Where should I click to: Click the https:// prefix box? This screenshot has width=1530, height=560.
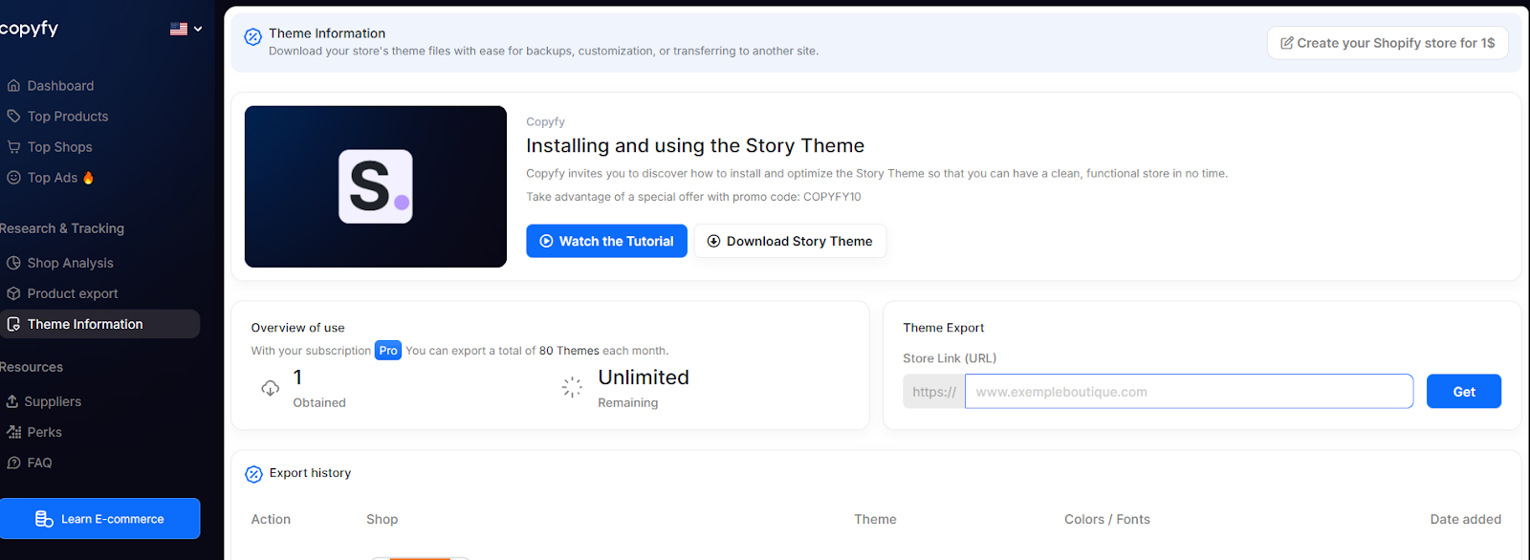coord(934,392)
